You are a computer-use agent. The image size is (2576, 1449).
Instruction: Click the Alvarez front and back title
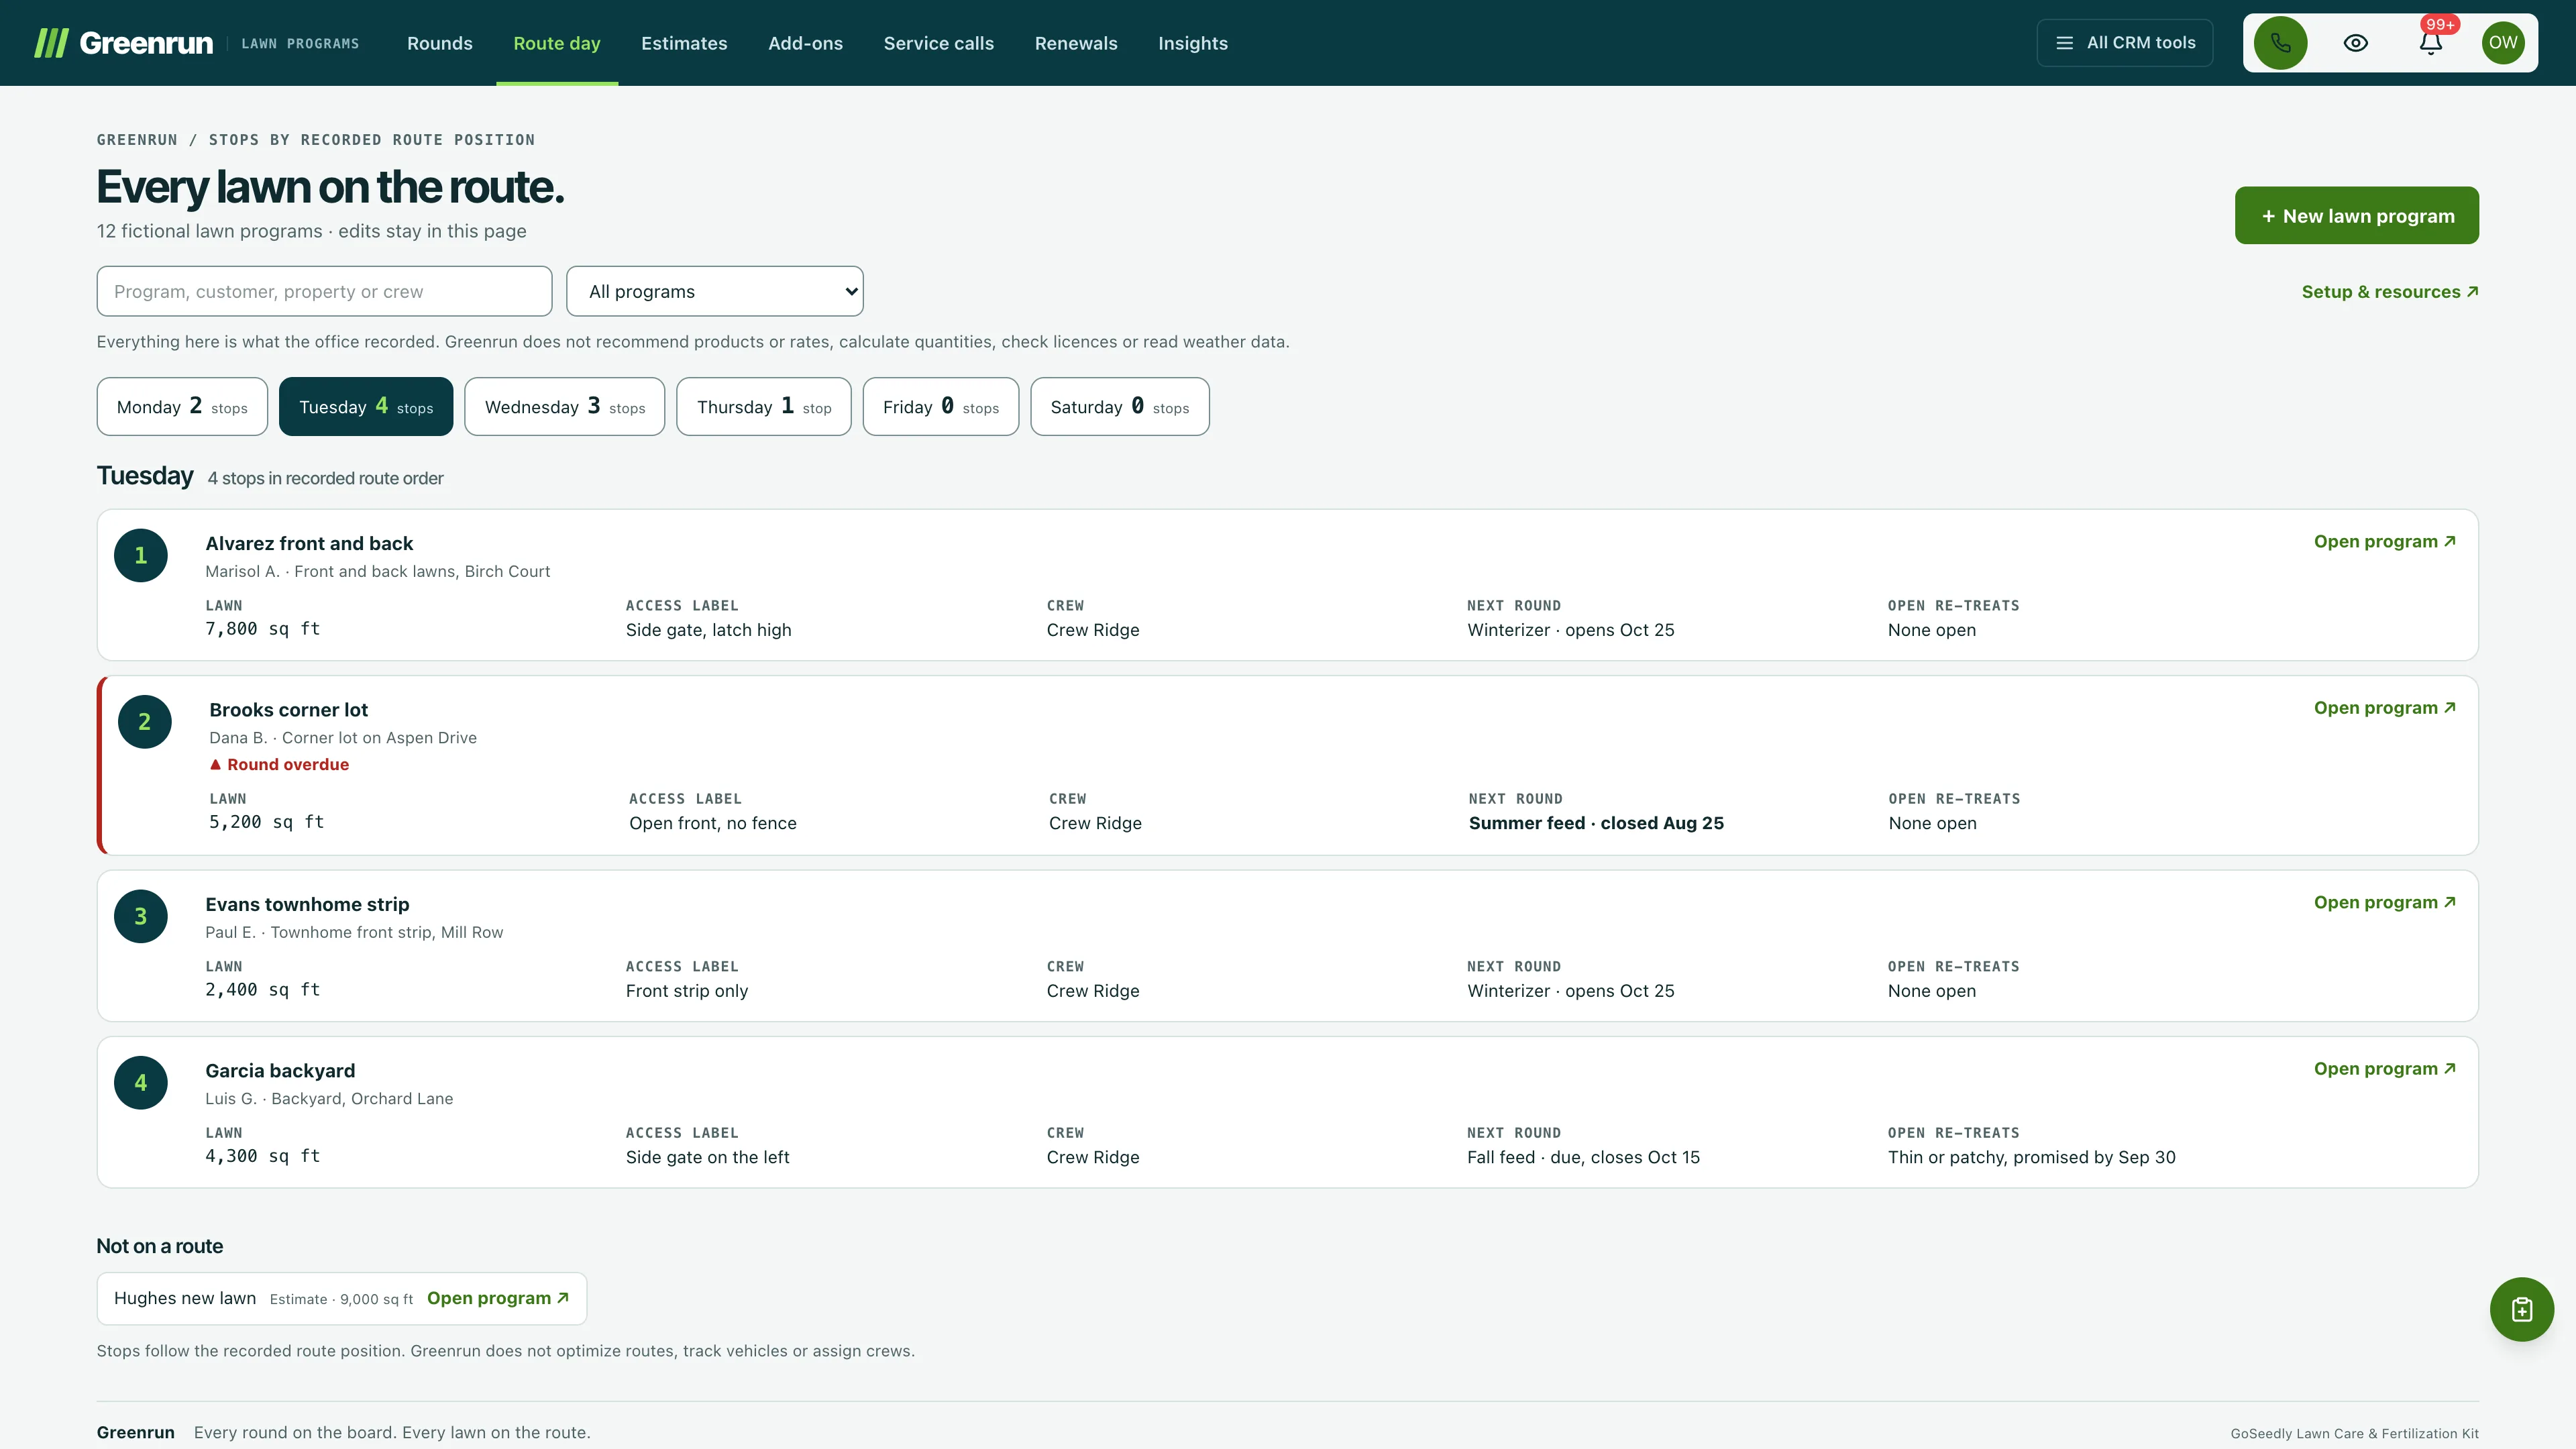(309, 543)
